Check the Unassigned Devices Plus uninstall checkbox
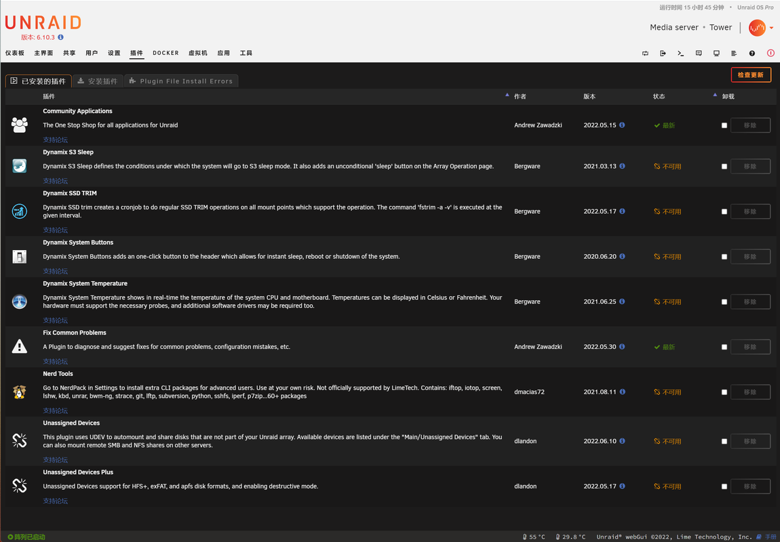 coord(724,486)
